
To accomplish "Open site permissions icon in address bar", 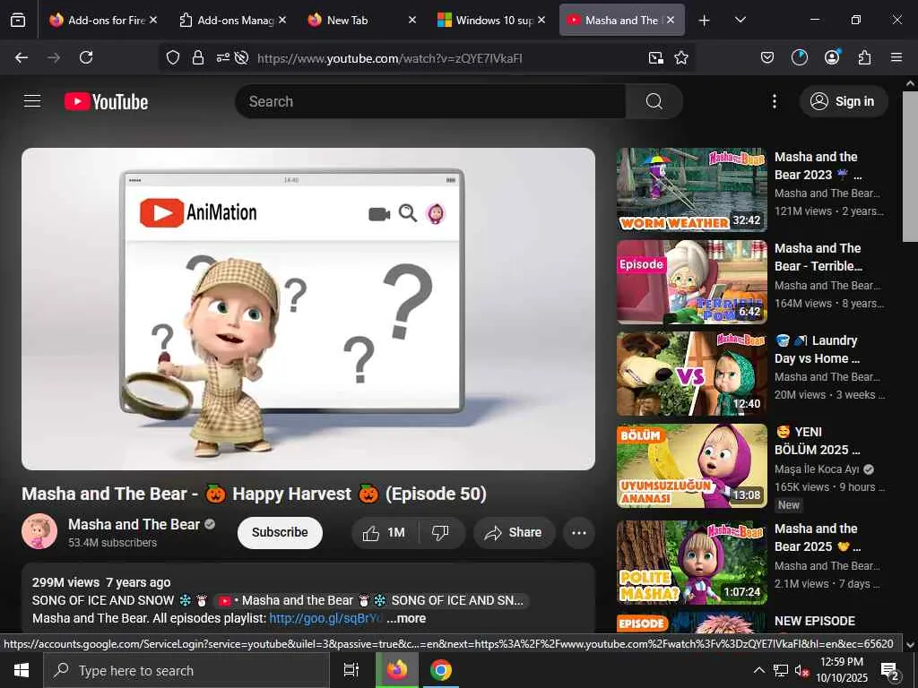I will pyautogui.click(x=223, y=57).
